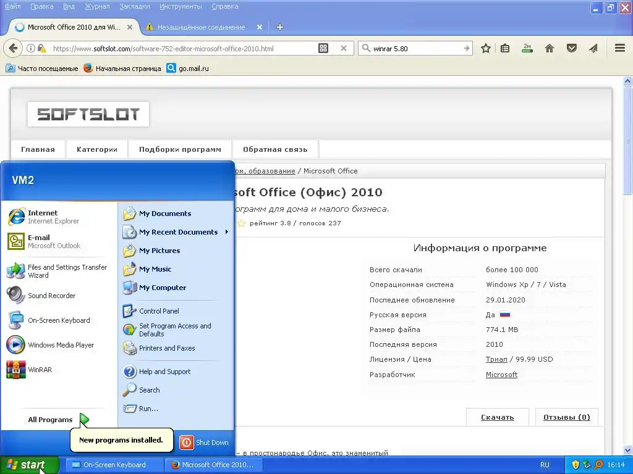Screen dimensions: 633x474
Task: Stop page loading with X button
Action: click(x=344, y=48)
